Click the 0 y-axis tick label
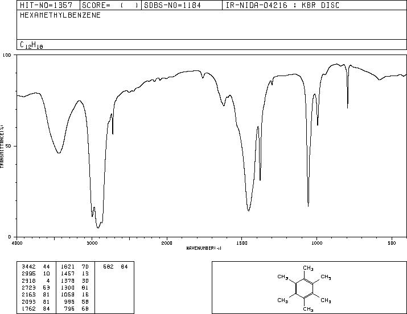 pos(10,237)
